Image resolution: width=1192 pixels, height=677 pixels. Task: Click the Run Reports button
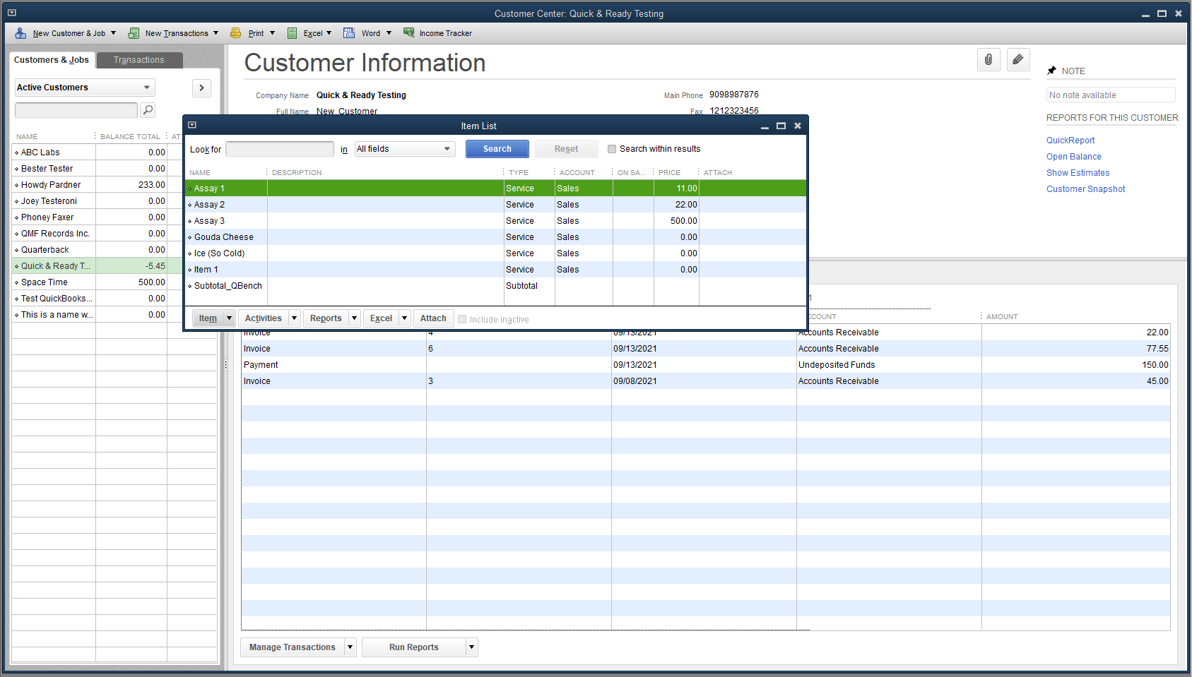click(x=414, y=647)
